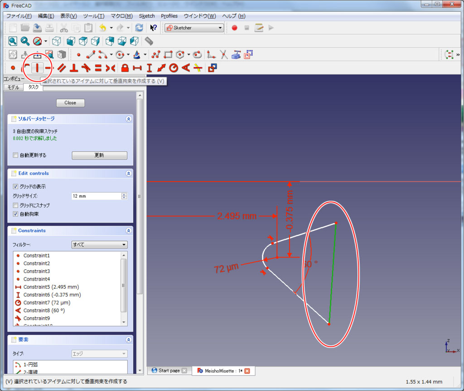Select the trim edge scissors tool

[223, 55]
